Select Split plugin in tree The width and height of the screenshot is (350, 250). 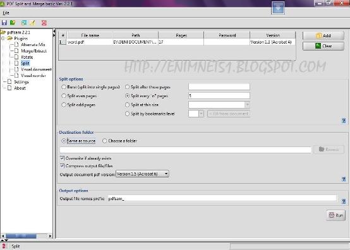[25, 63]
